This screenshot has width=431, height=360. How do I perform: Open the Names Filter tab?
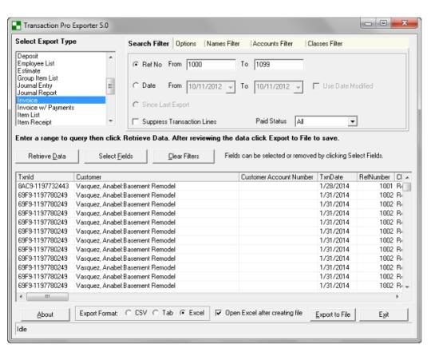(x=223, y=43)
